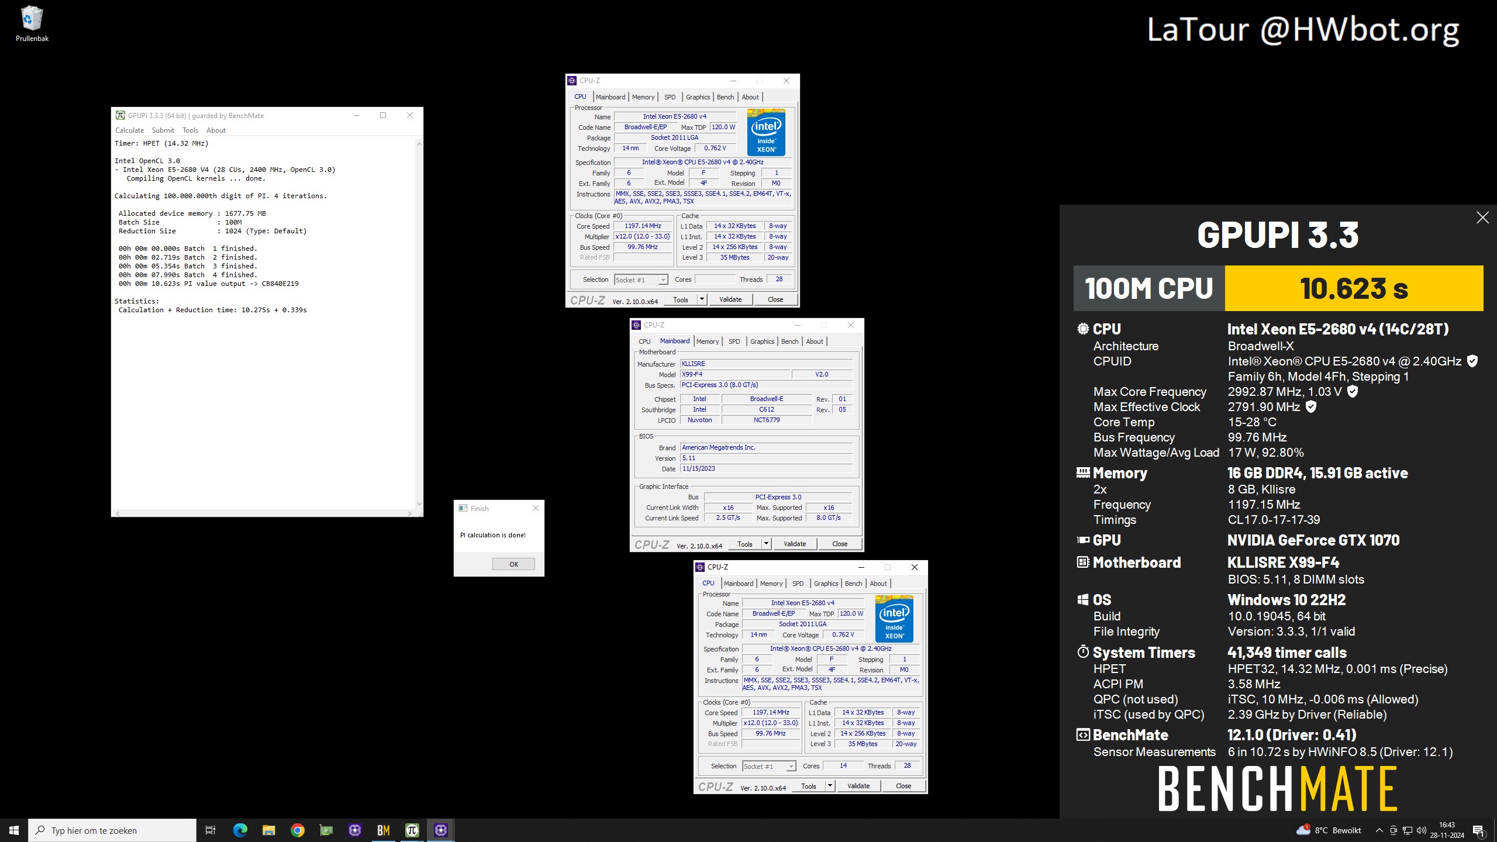This screenshot has width=1497, height=842.
Task: Click Validate in bottom CPU-Z window
Action: pyautogui.click(x=858, y=786)
